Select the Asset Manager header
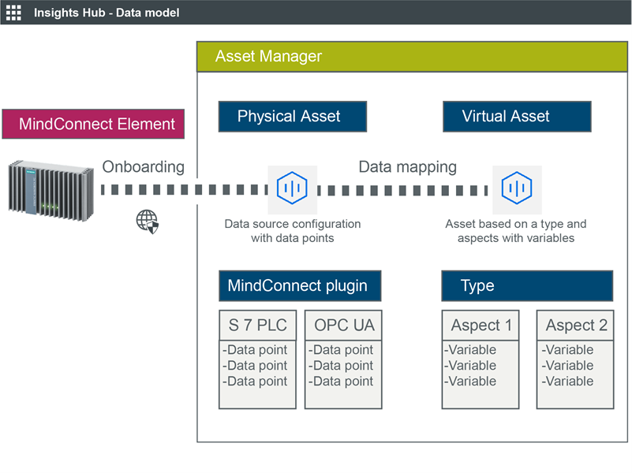The width and height of the screenshot is (632, 473). pos(412,57)
